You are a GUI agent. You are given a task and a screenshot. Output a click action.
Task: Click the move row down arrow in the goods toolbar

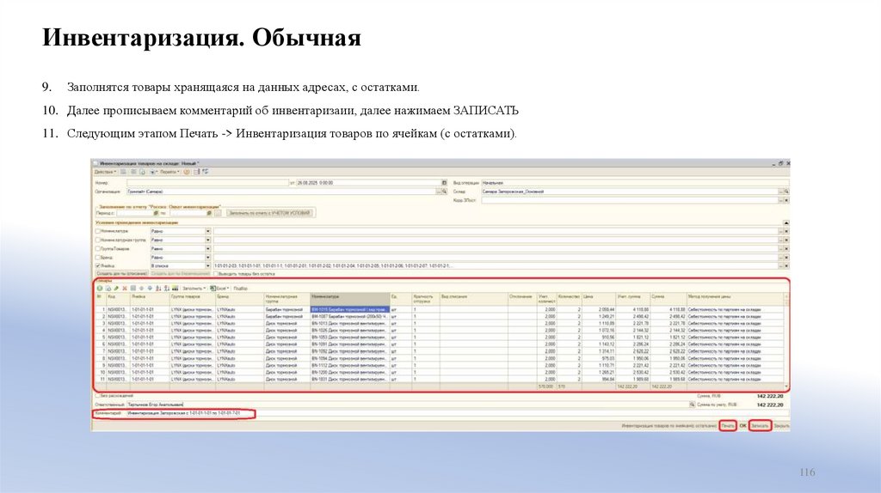[x=150, y=289]
